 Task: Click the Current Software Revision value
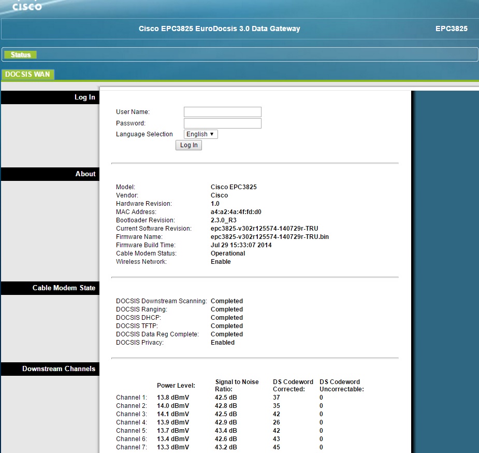click(264, 229)
